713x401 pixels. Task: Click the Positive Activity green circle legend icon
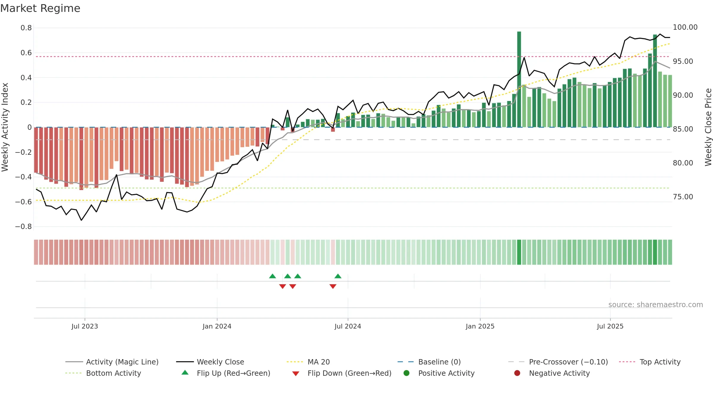click(x=406, y=373)
